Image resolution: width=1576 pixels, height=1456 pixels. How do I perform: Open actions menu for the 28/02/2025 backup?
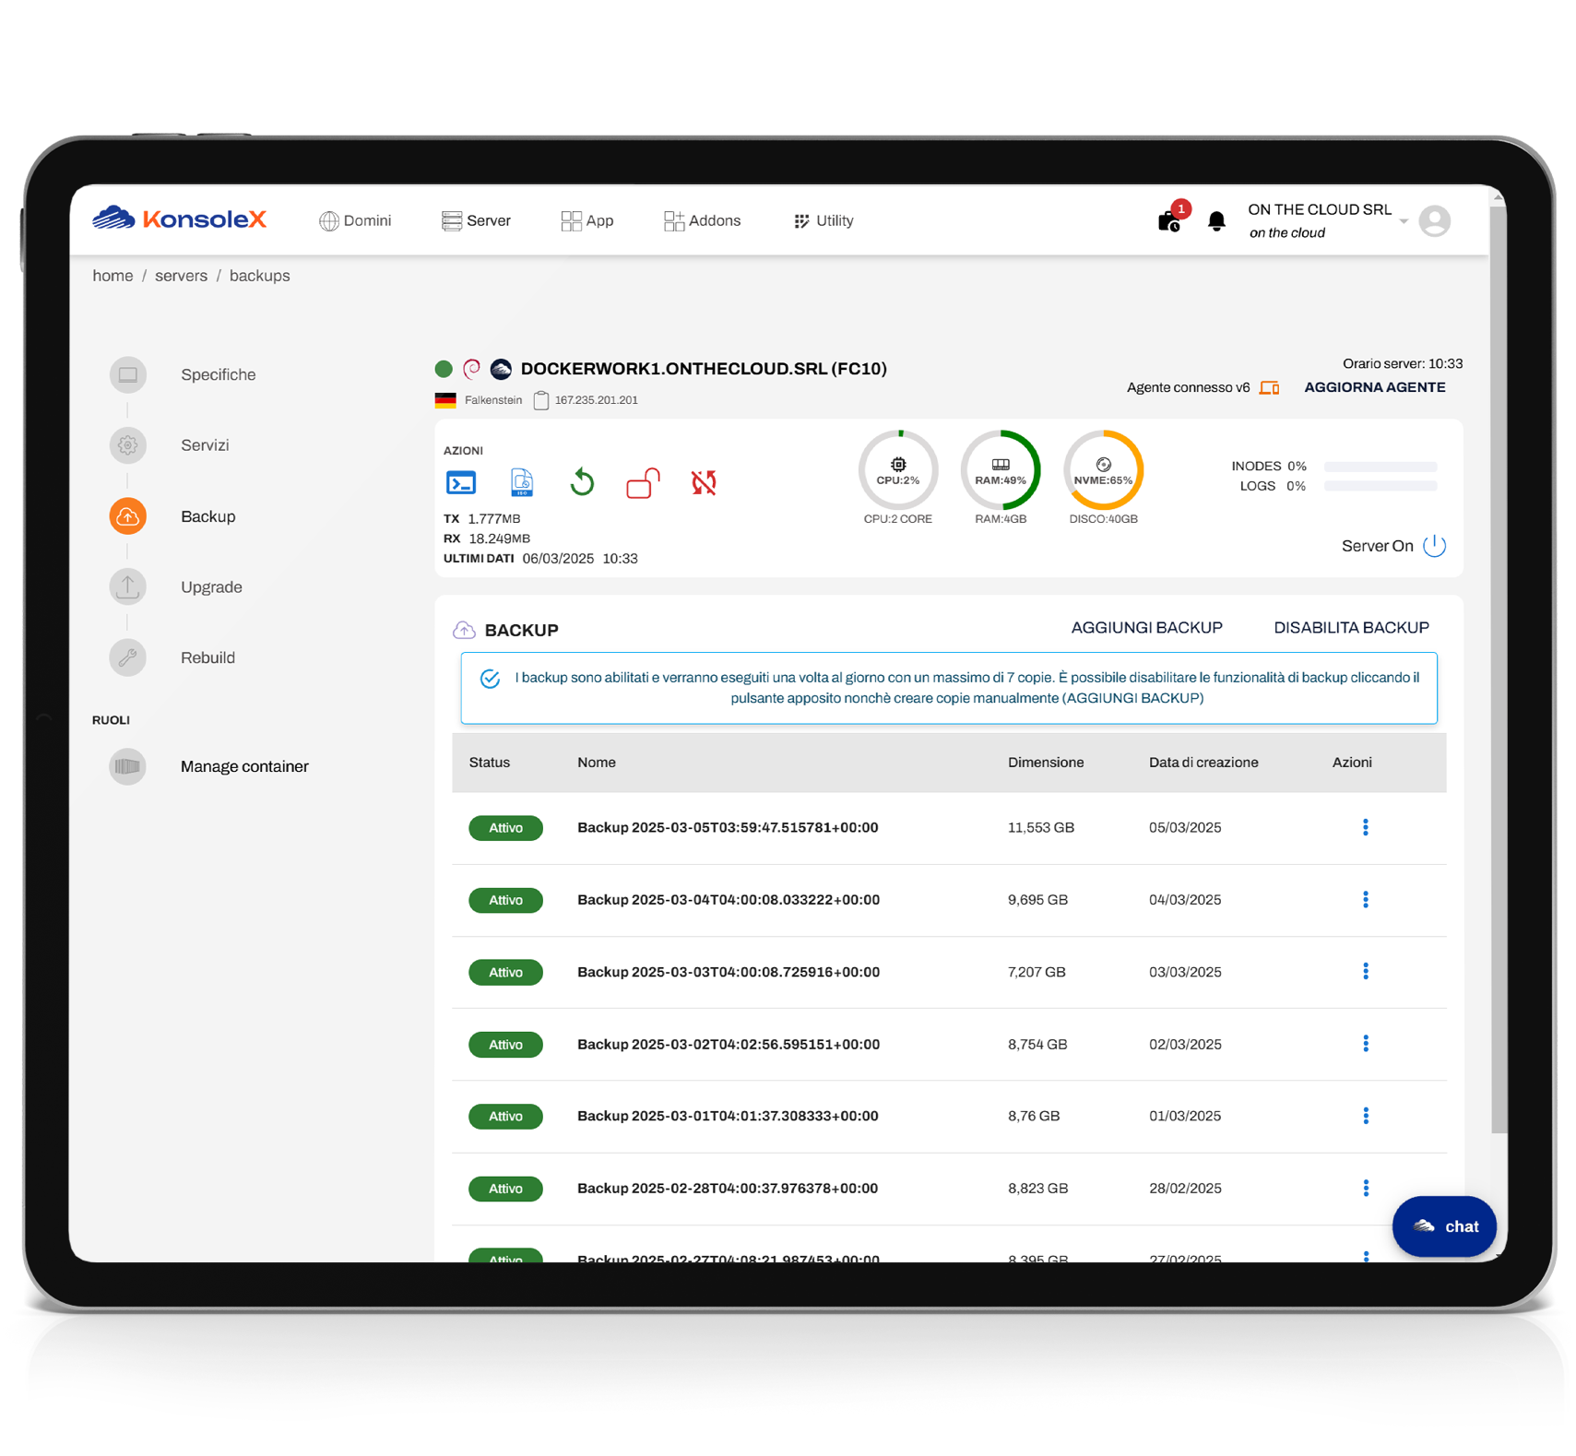(1365, 1188)
